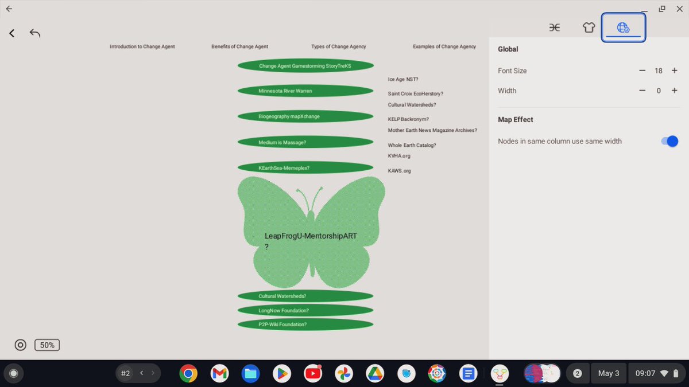This screenshot has width=689, height=387.
Task: Click the back arrow to exit the map
Action: coord(11,33)
